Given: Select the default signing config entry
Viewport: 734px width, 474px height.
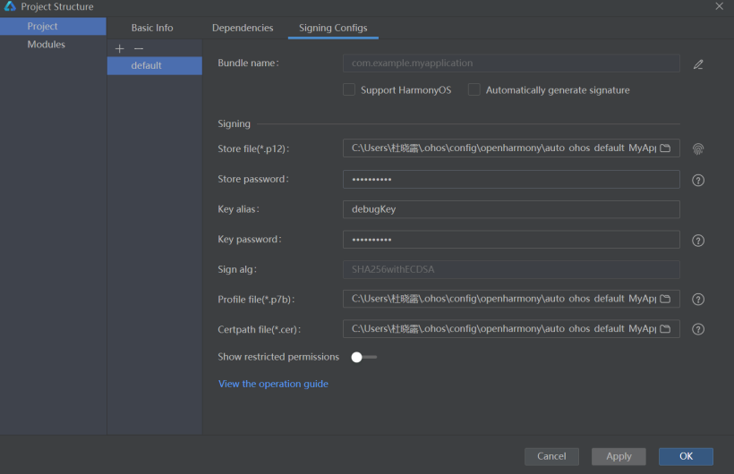Looking at the screenshot, I should pos(155,65).
